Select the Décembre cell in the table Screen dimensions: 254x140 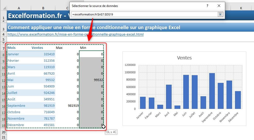(19, 125)
